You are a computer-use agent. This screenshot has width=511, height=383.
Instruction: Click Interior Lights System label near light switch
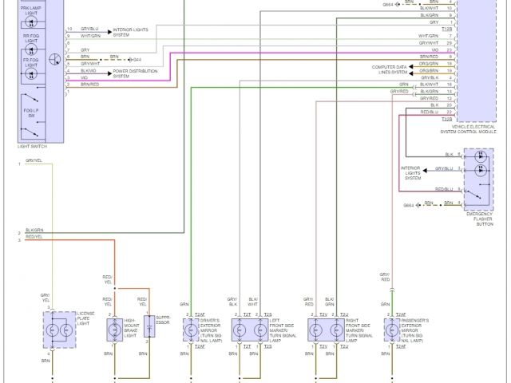131,33
